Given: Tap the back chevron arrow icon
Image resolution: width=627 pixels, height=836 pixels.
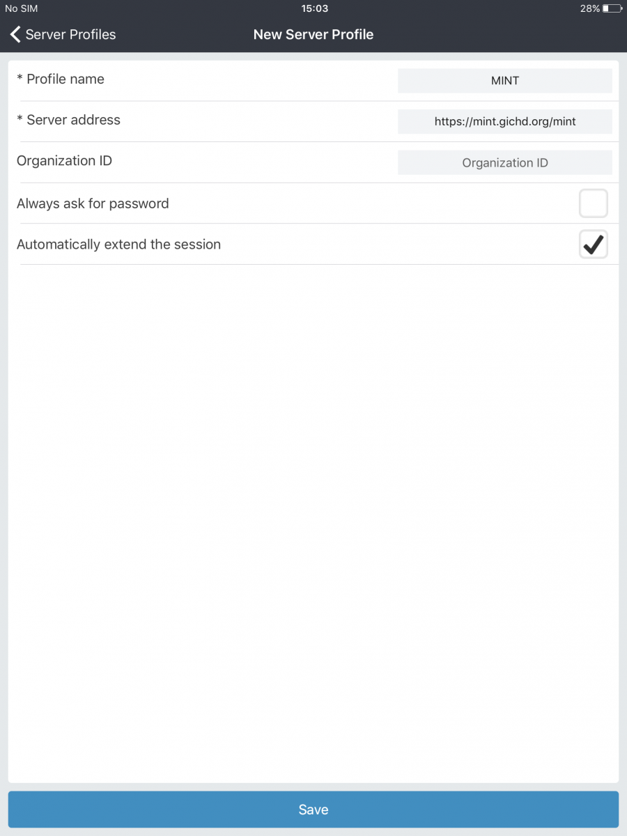Looking at the screenshot, I should (15, 34).
